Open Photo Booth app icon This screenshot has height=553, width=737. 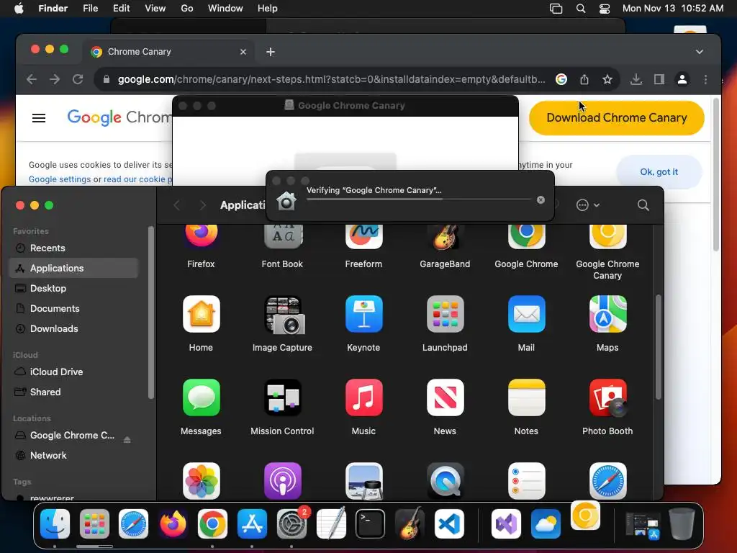[607, 397]
